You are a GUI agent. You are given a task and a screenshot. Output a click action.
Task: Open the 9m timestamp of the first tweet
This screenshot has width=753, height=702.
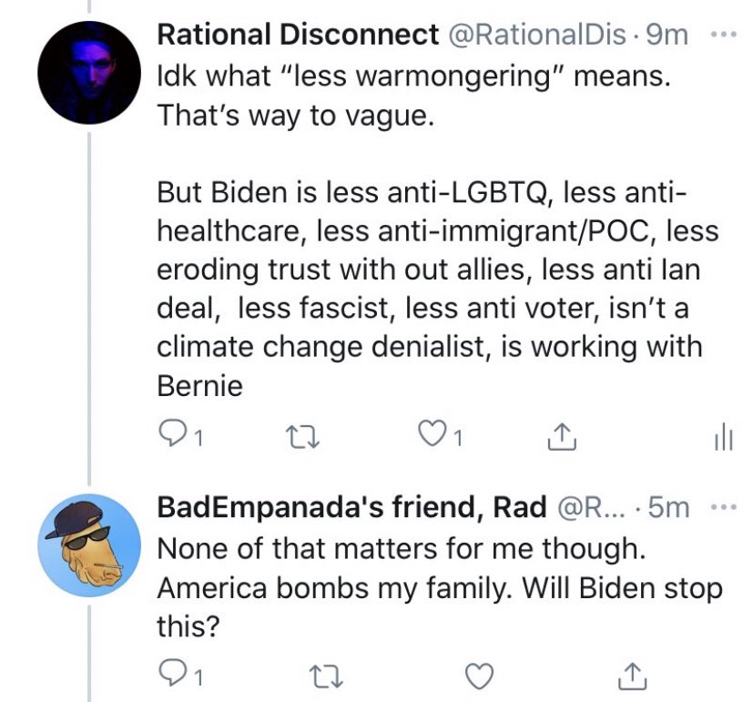pos(667,36)
